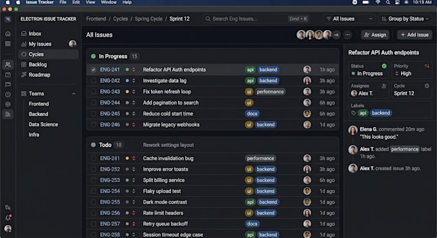Image resolution: width=437 pixels, height=238 pixels.
Task: Open the View menu
Action: click(x=91, y=2)
